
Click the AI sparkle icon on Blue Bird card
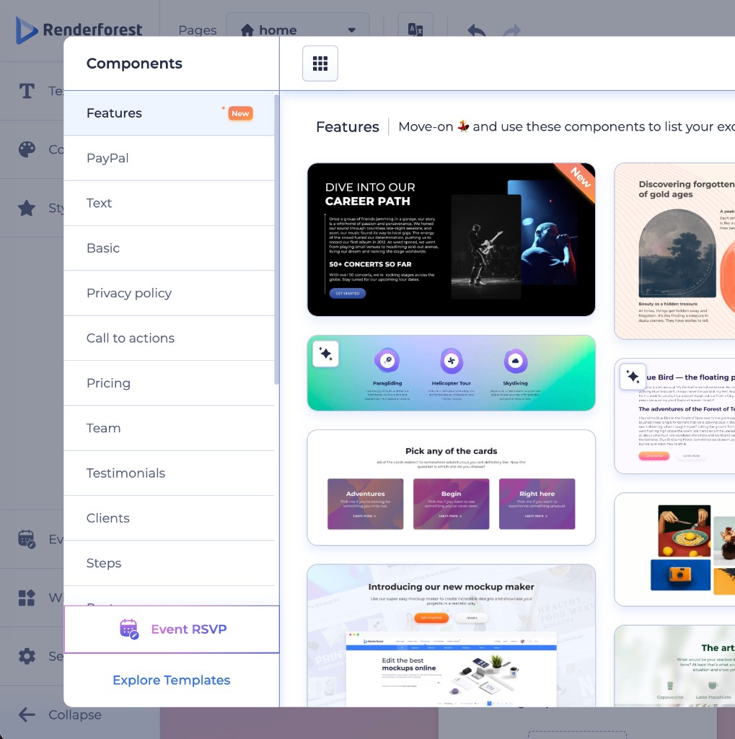point(633,377)
